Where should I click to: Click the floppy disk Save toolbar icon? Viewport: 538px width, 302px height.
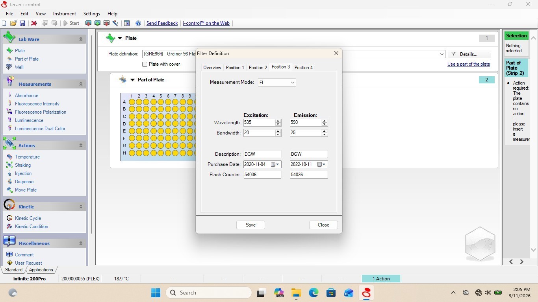pyautogui.click(x=22, y=23)
